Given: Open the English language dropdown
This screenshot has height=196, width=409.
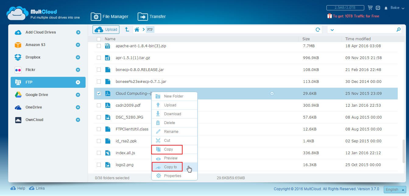Looking at the screenshot, I should tap(395, 189).
